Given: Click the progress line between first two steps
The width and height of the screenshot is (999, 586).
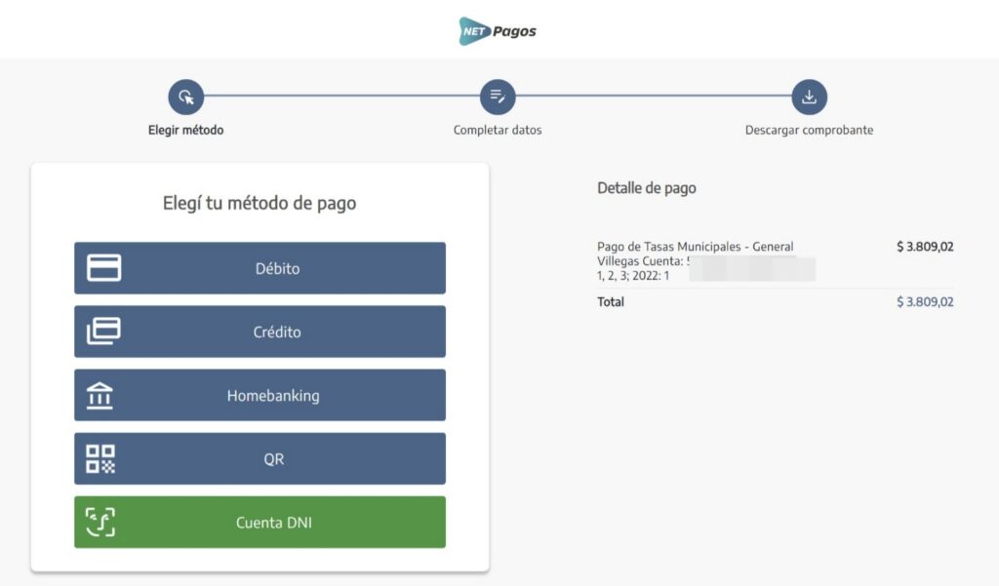Looking at the screenshot, I should (341, 97).
